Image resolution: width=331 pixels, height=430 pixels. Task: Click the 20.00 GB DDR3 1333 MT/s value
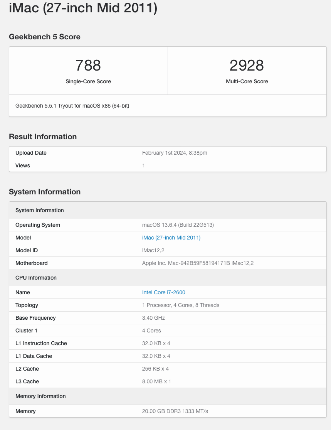pos(175,411)
